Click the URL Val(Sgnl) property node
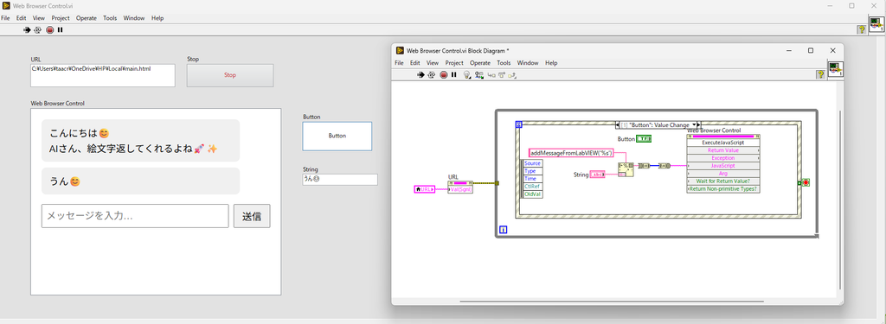Viewport: 886px width, 324px height. coord(460,187)
